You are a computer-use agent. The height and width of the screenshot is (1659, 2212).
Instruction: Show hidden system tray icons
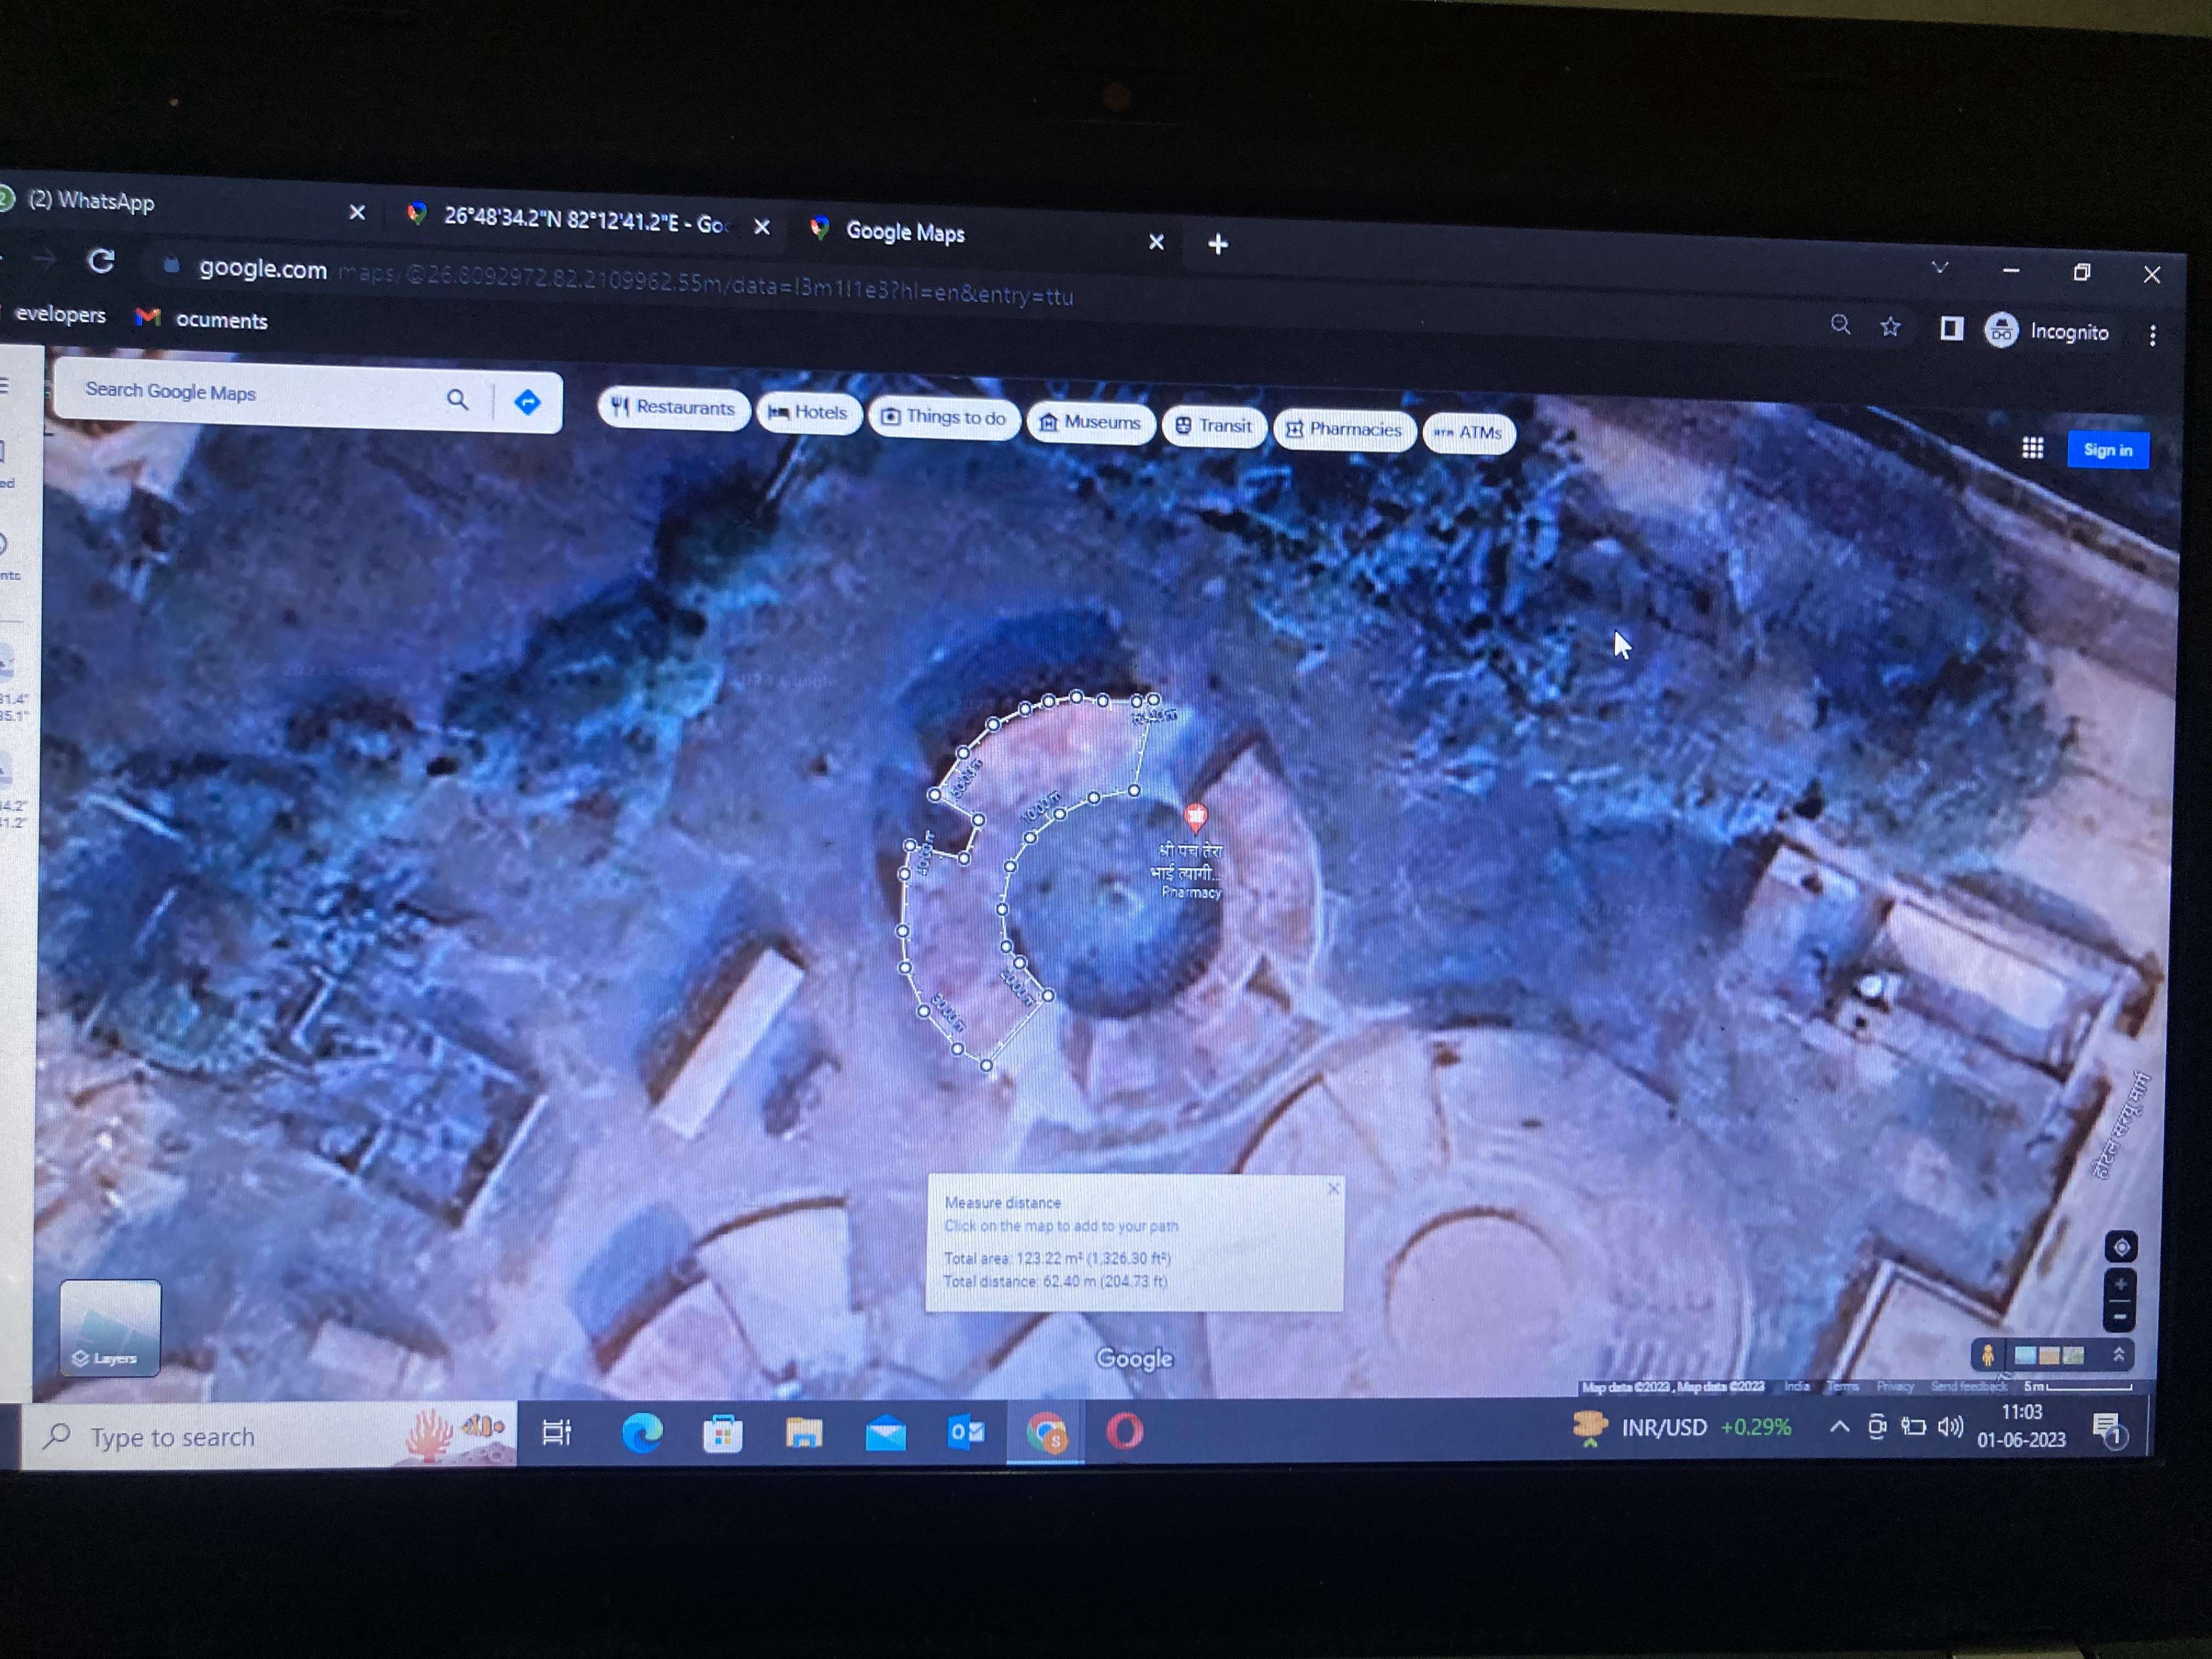pos(1838,1427)
